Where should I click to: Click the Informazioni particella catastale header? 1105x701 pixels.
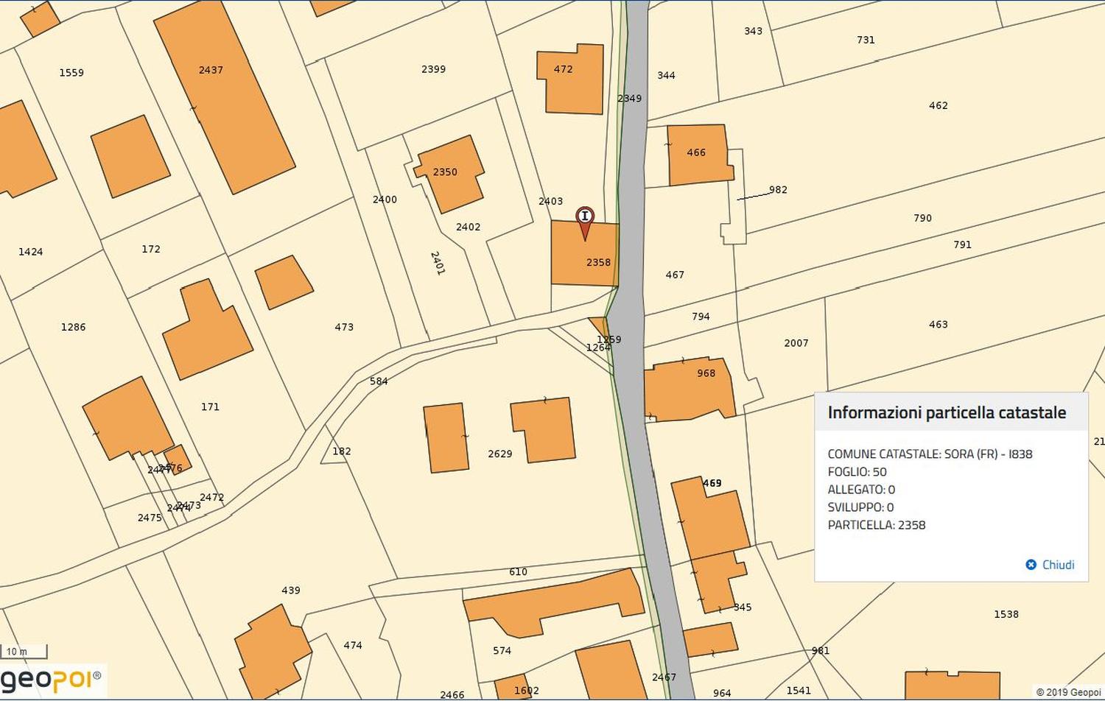(947, 412)
